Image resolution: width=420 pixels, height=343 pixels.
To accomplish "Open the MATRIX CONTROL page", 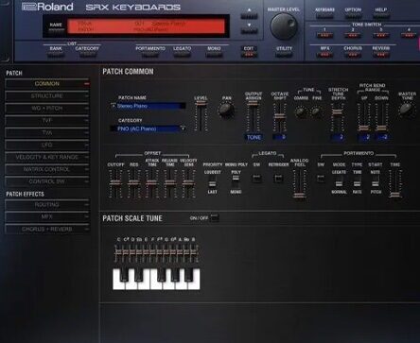I will [x=47, y=169].
